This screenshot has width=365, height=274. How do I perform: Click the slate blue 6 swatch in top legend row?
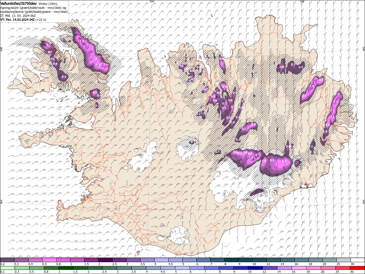[x=204, y=260]
